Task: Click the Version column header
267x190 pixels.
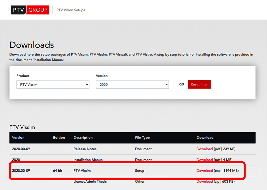Action: click(18, 138)
